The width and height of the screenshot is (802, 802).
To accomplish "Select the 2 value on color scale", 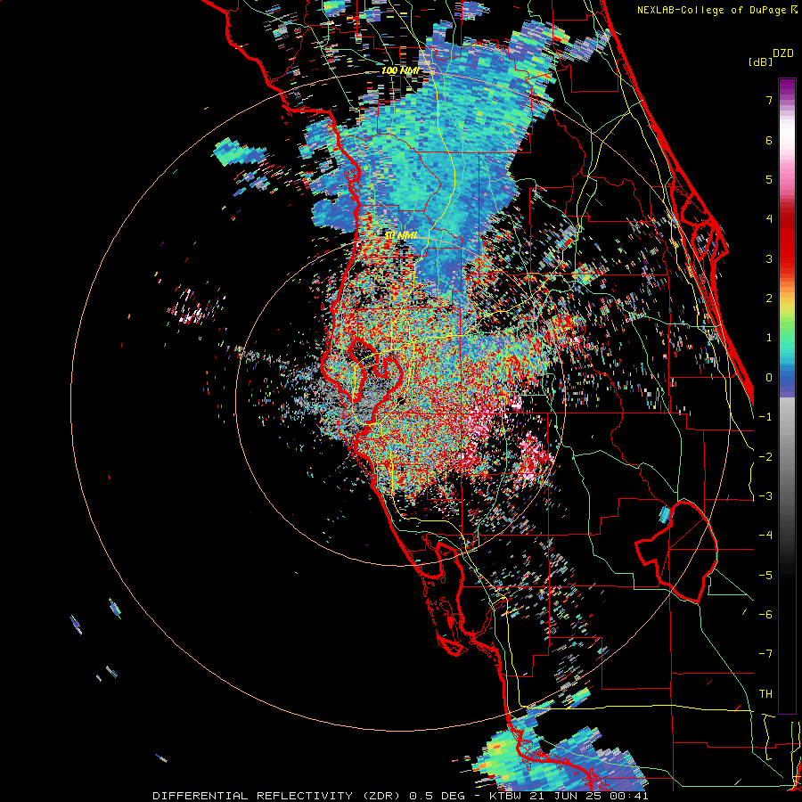I will 769,299.
